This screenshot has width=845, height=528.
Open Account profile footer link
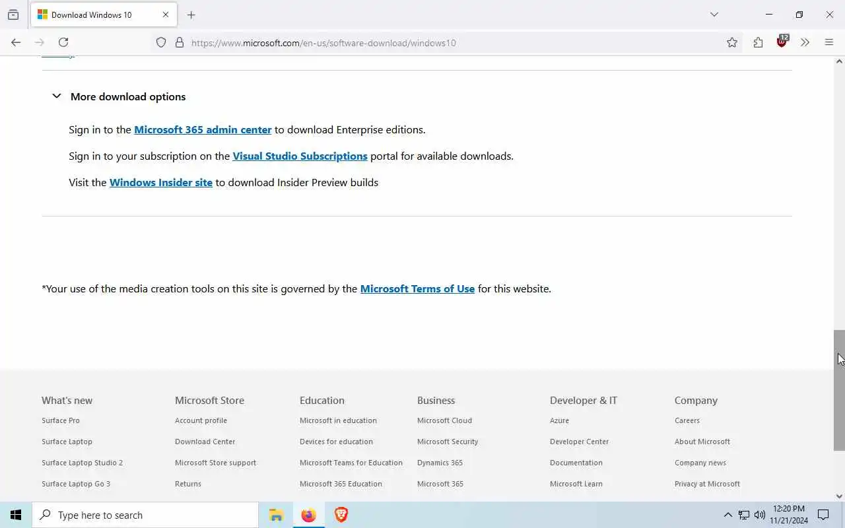tap(201, 420)
